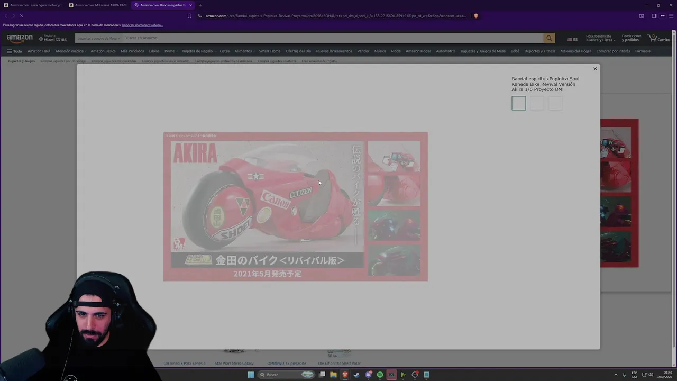Screen dimensions: 677x381
Task: Bookmark this page icon
Action: pos(189,16)
